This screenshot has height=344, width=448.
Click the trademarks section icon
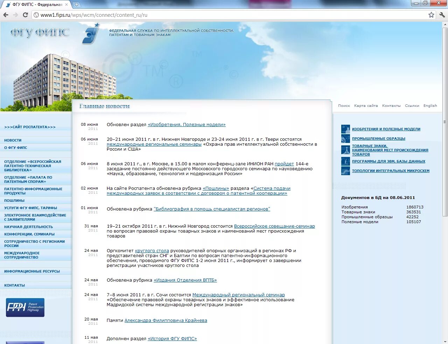point(345,150)
